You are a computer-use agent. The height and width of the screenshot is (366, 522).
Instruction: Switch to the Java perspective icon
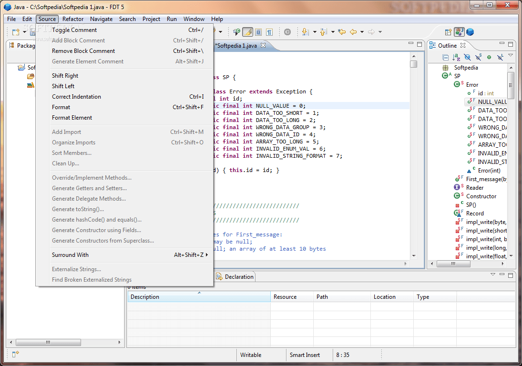[459, 32]
